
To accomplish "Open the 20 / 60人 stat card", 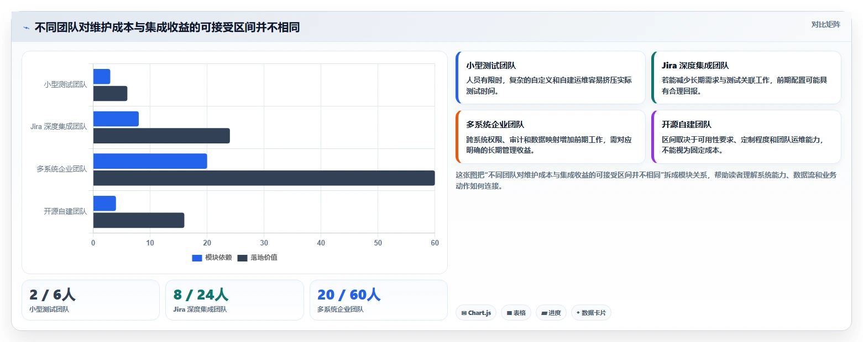I will click(379, 300).
